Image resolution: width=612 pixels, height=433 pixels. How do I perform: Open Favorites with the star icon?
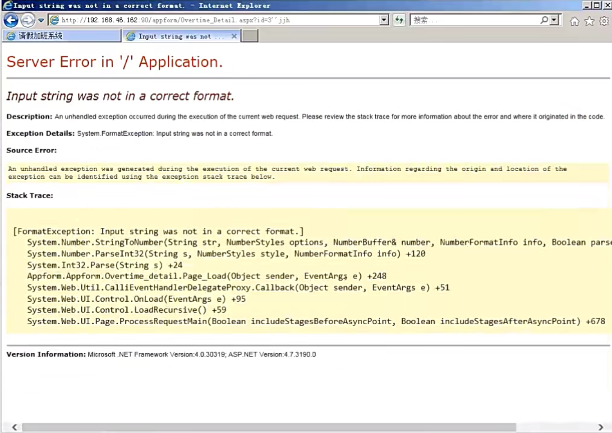pos(589,21)
